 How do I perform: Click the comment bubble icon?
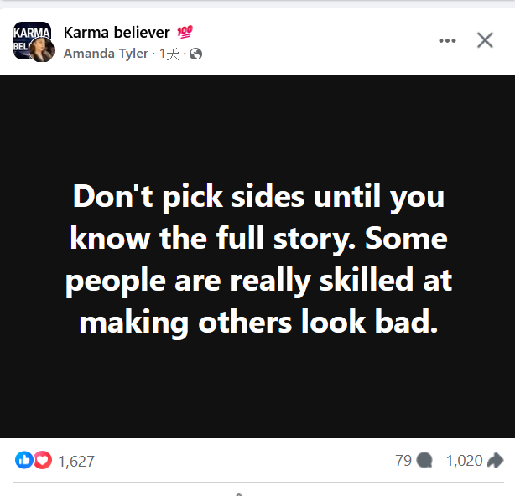tap(424, 460)
